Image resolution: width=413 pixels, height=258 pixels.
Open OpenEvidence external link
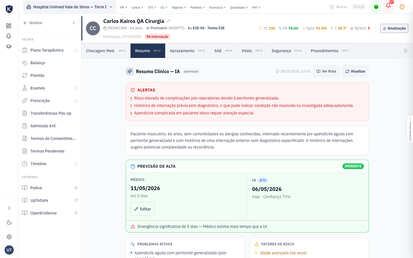pos(50,213)
